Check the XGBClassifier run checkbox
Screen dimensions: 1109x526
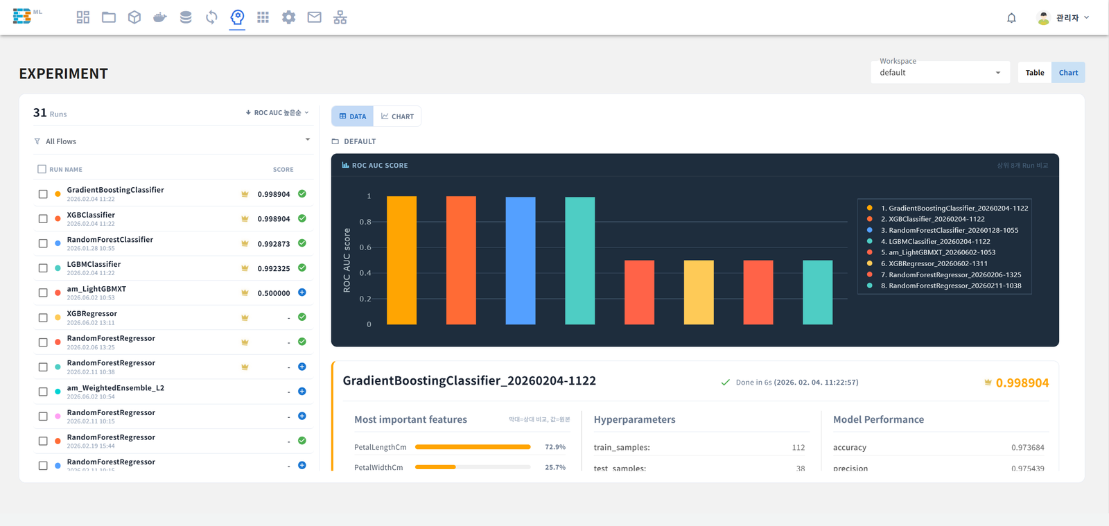[x=43, y=219]
